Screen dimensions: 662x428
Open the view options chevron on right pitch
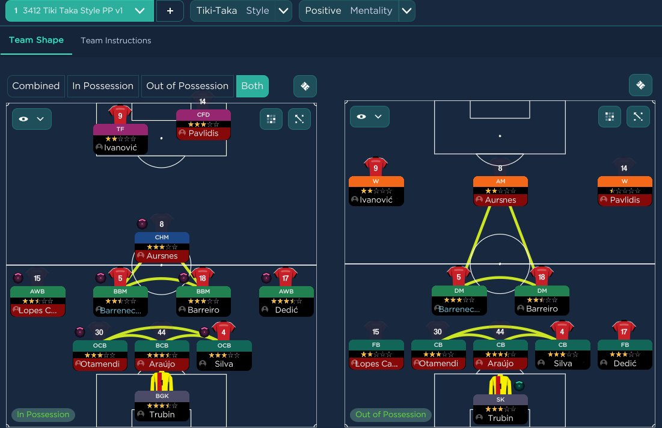click(x=378, y=117)
